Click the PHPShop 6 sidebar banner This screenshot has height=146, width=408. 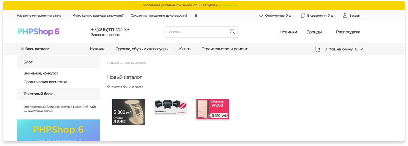pyautogui.click(x=59, y=130)
